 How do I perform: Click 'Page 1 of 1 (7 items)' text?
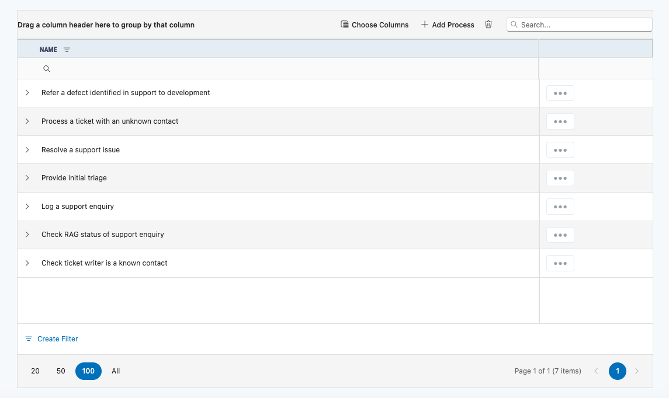(548, 371)
